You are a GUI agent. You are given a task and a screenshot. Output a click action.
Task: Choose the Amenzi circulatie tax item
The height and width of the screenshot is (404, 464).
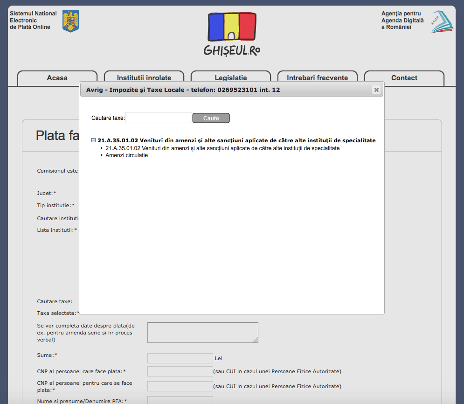(126, 155)
